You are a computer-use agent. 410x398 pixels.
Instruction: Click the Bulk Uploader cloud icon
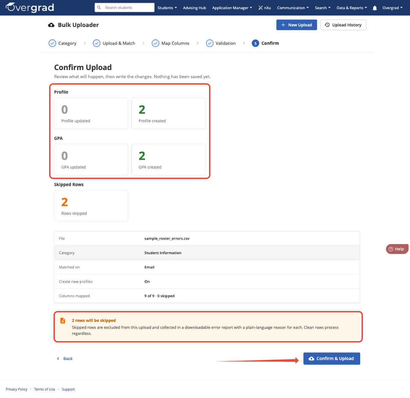click(x=51, y=25)
